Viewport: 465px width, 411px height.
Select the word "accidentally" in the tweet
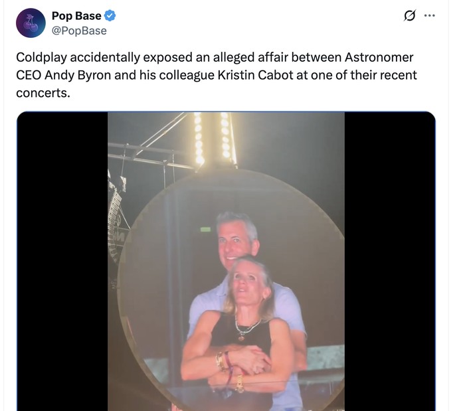pos(108,57)
